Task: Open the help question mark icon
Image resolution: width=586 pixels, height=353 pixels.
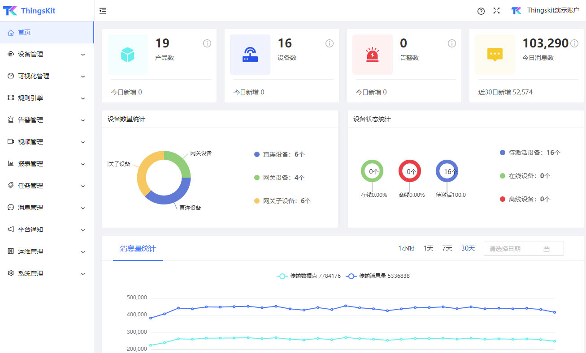Action: pyautogui.click(x=481, y=11)
